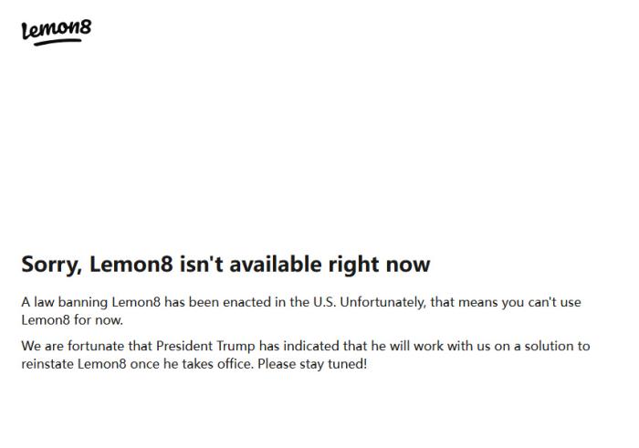The width and height of the screenshot is (639, 448).
Task: Click "U.S." in the first paragraph
Action: (322, 302)
